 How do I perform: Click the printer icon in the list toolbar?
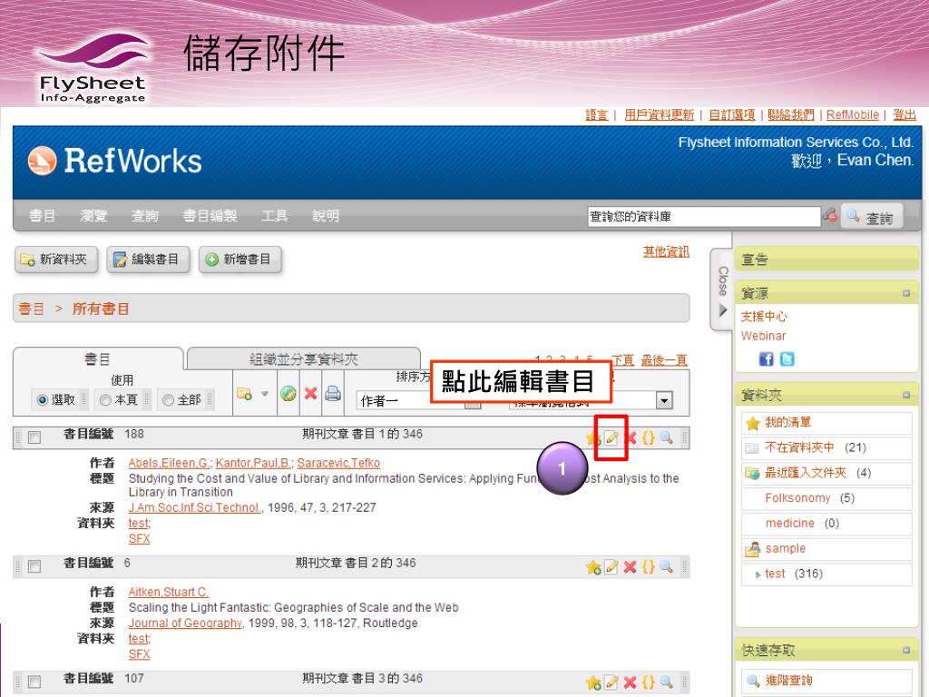(333, 393)
